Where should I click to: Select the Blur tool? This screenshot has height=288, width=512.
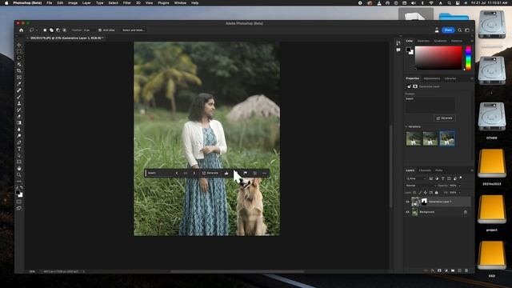(x=19, y=130)
